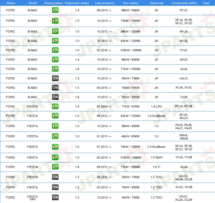Select engine codes YYJA, YYJB
Screen dimensions: 215x203
pos(184,157)
